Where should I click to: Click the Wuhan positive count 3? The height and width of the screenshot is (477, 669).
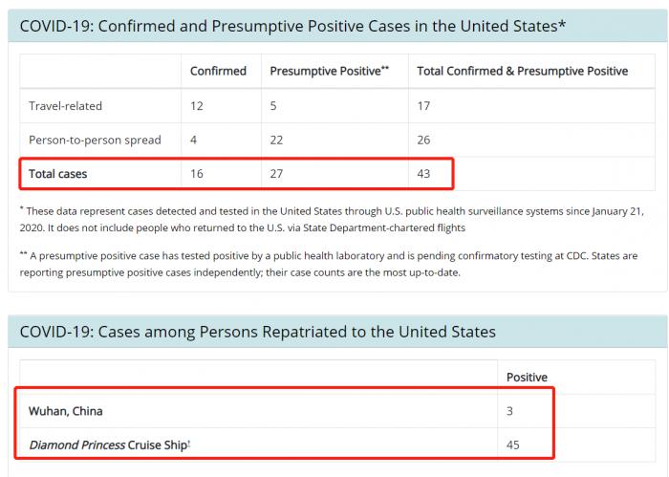[x=509, y=411]
